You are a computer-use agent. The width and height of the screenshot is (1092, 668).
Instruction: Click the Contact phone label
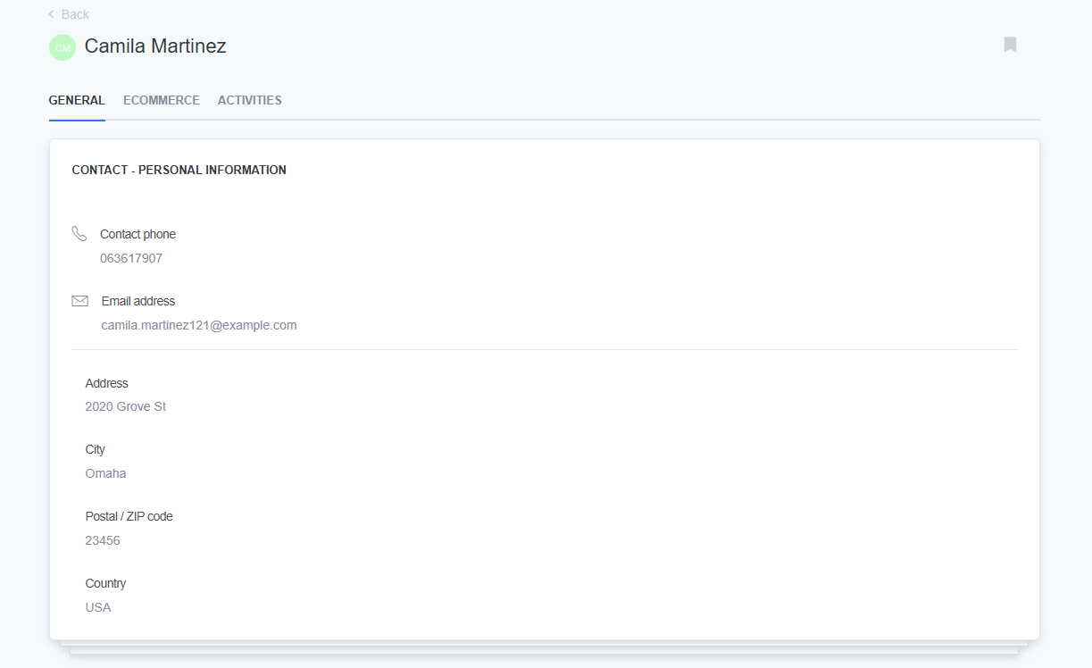[x=138, y=235]
